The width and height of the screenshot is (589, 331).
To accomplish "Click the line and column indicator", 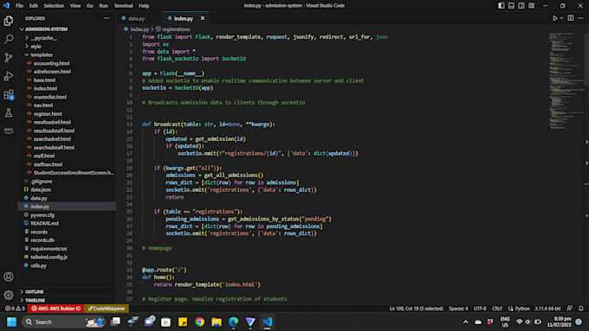I will pyautogui.click(x=417, y=309).
